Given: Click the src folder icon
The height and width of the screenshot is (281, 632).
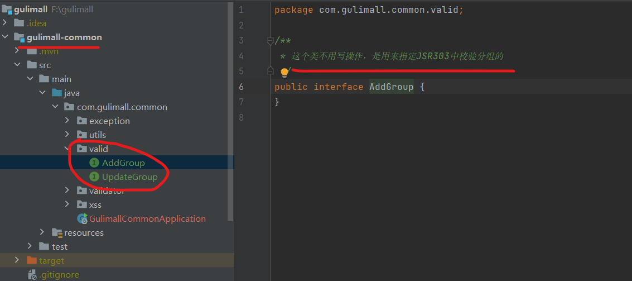Looking at the screenshot, I should pos(32,65).
